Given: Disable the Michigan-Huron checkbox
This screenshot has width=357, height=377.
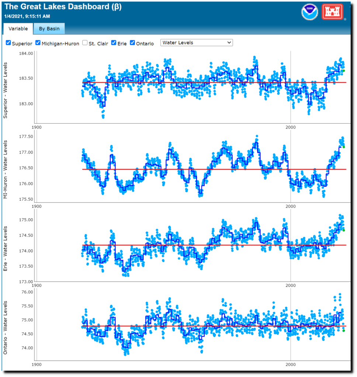Looking at the screenshot, I should pos(38,43).
